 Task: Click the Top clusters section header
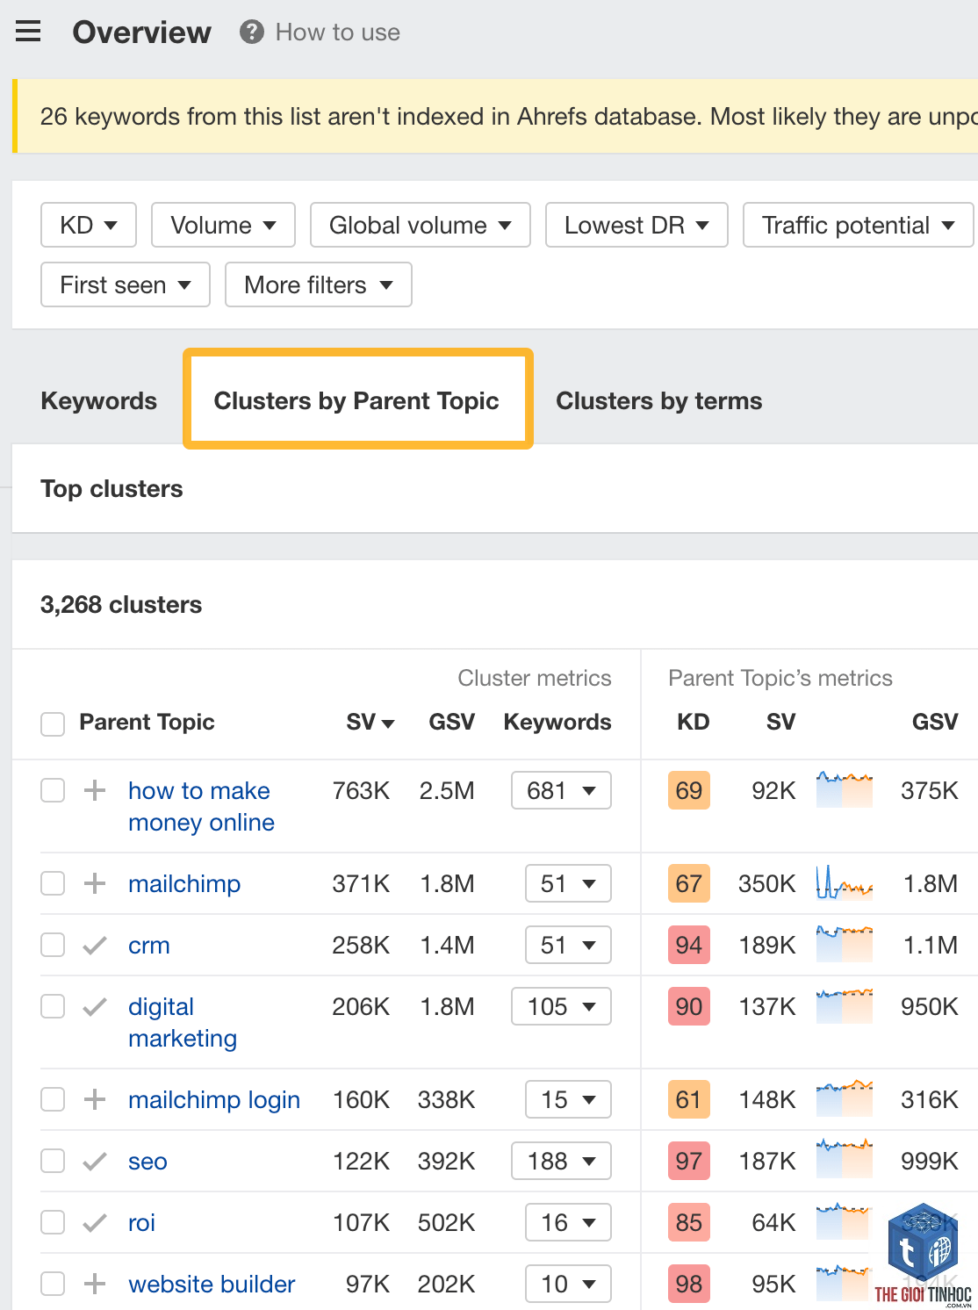(x=111, y=488)
